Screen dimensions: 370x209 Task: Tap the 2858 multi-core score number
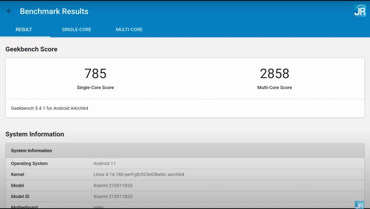(x=274, y=74)
